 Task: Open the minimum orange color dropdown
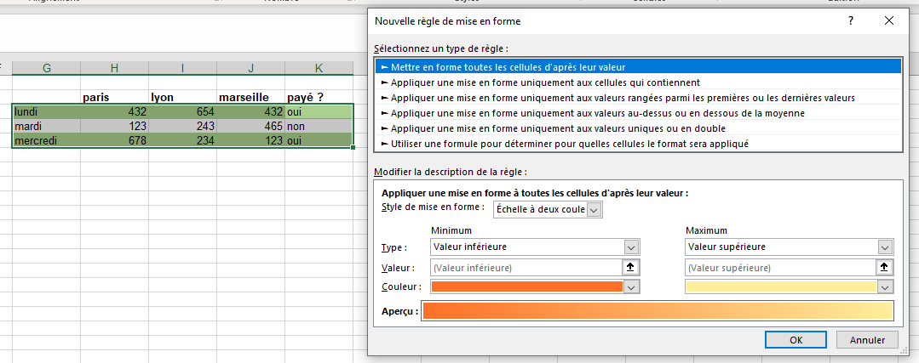pyautogui.click(x=631, y=287)
